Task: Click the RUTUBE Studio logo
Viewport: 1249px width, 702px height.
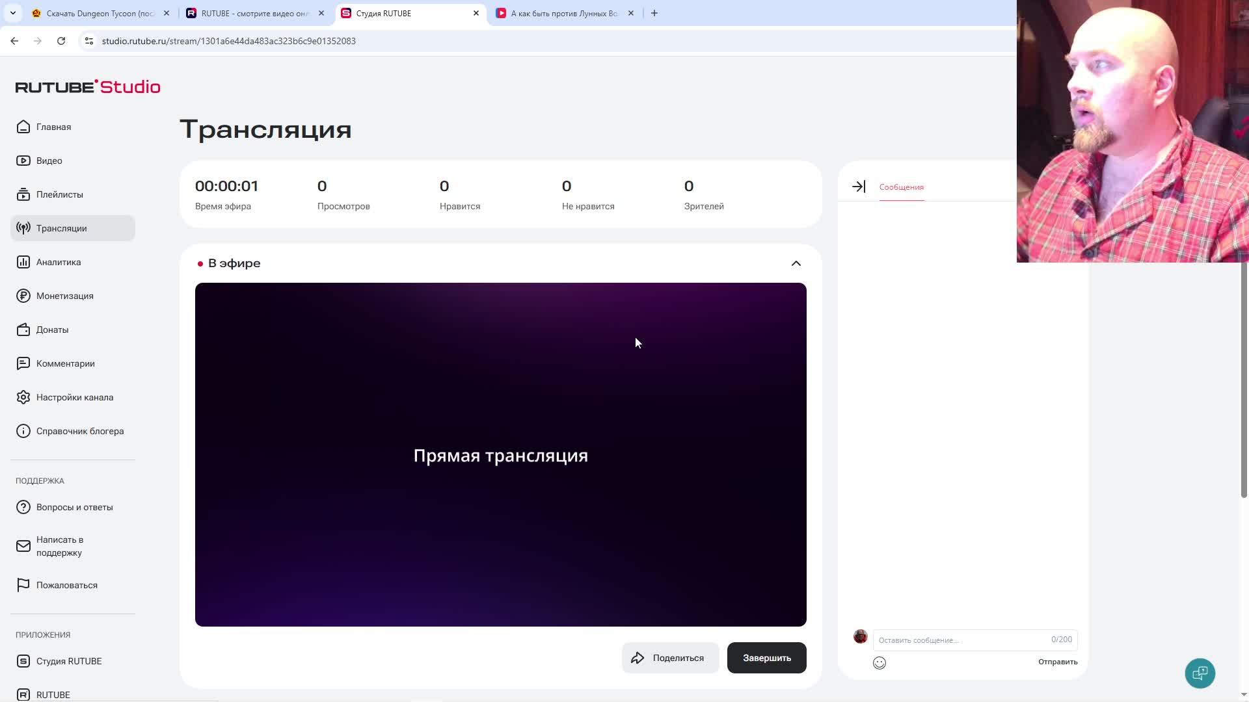Action: 88,86
